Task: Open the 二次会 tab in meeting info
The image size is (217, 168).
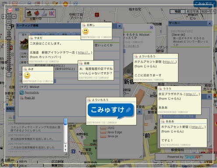Action: [38, 35]
